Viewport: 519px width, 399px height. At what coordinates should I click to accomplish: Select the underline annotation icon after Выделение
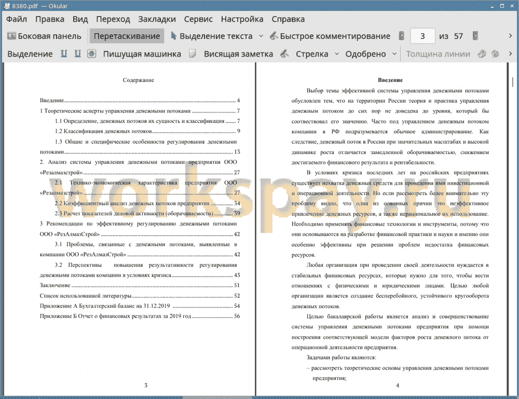64,53
